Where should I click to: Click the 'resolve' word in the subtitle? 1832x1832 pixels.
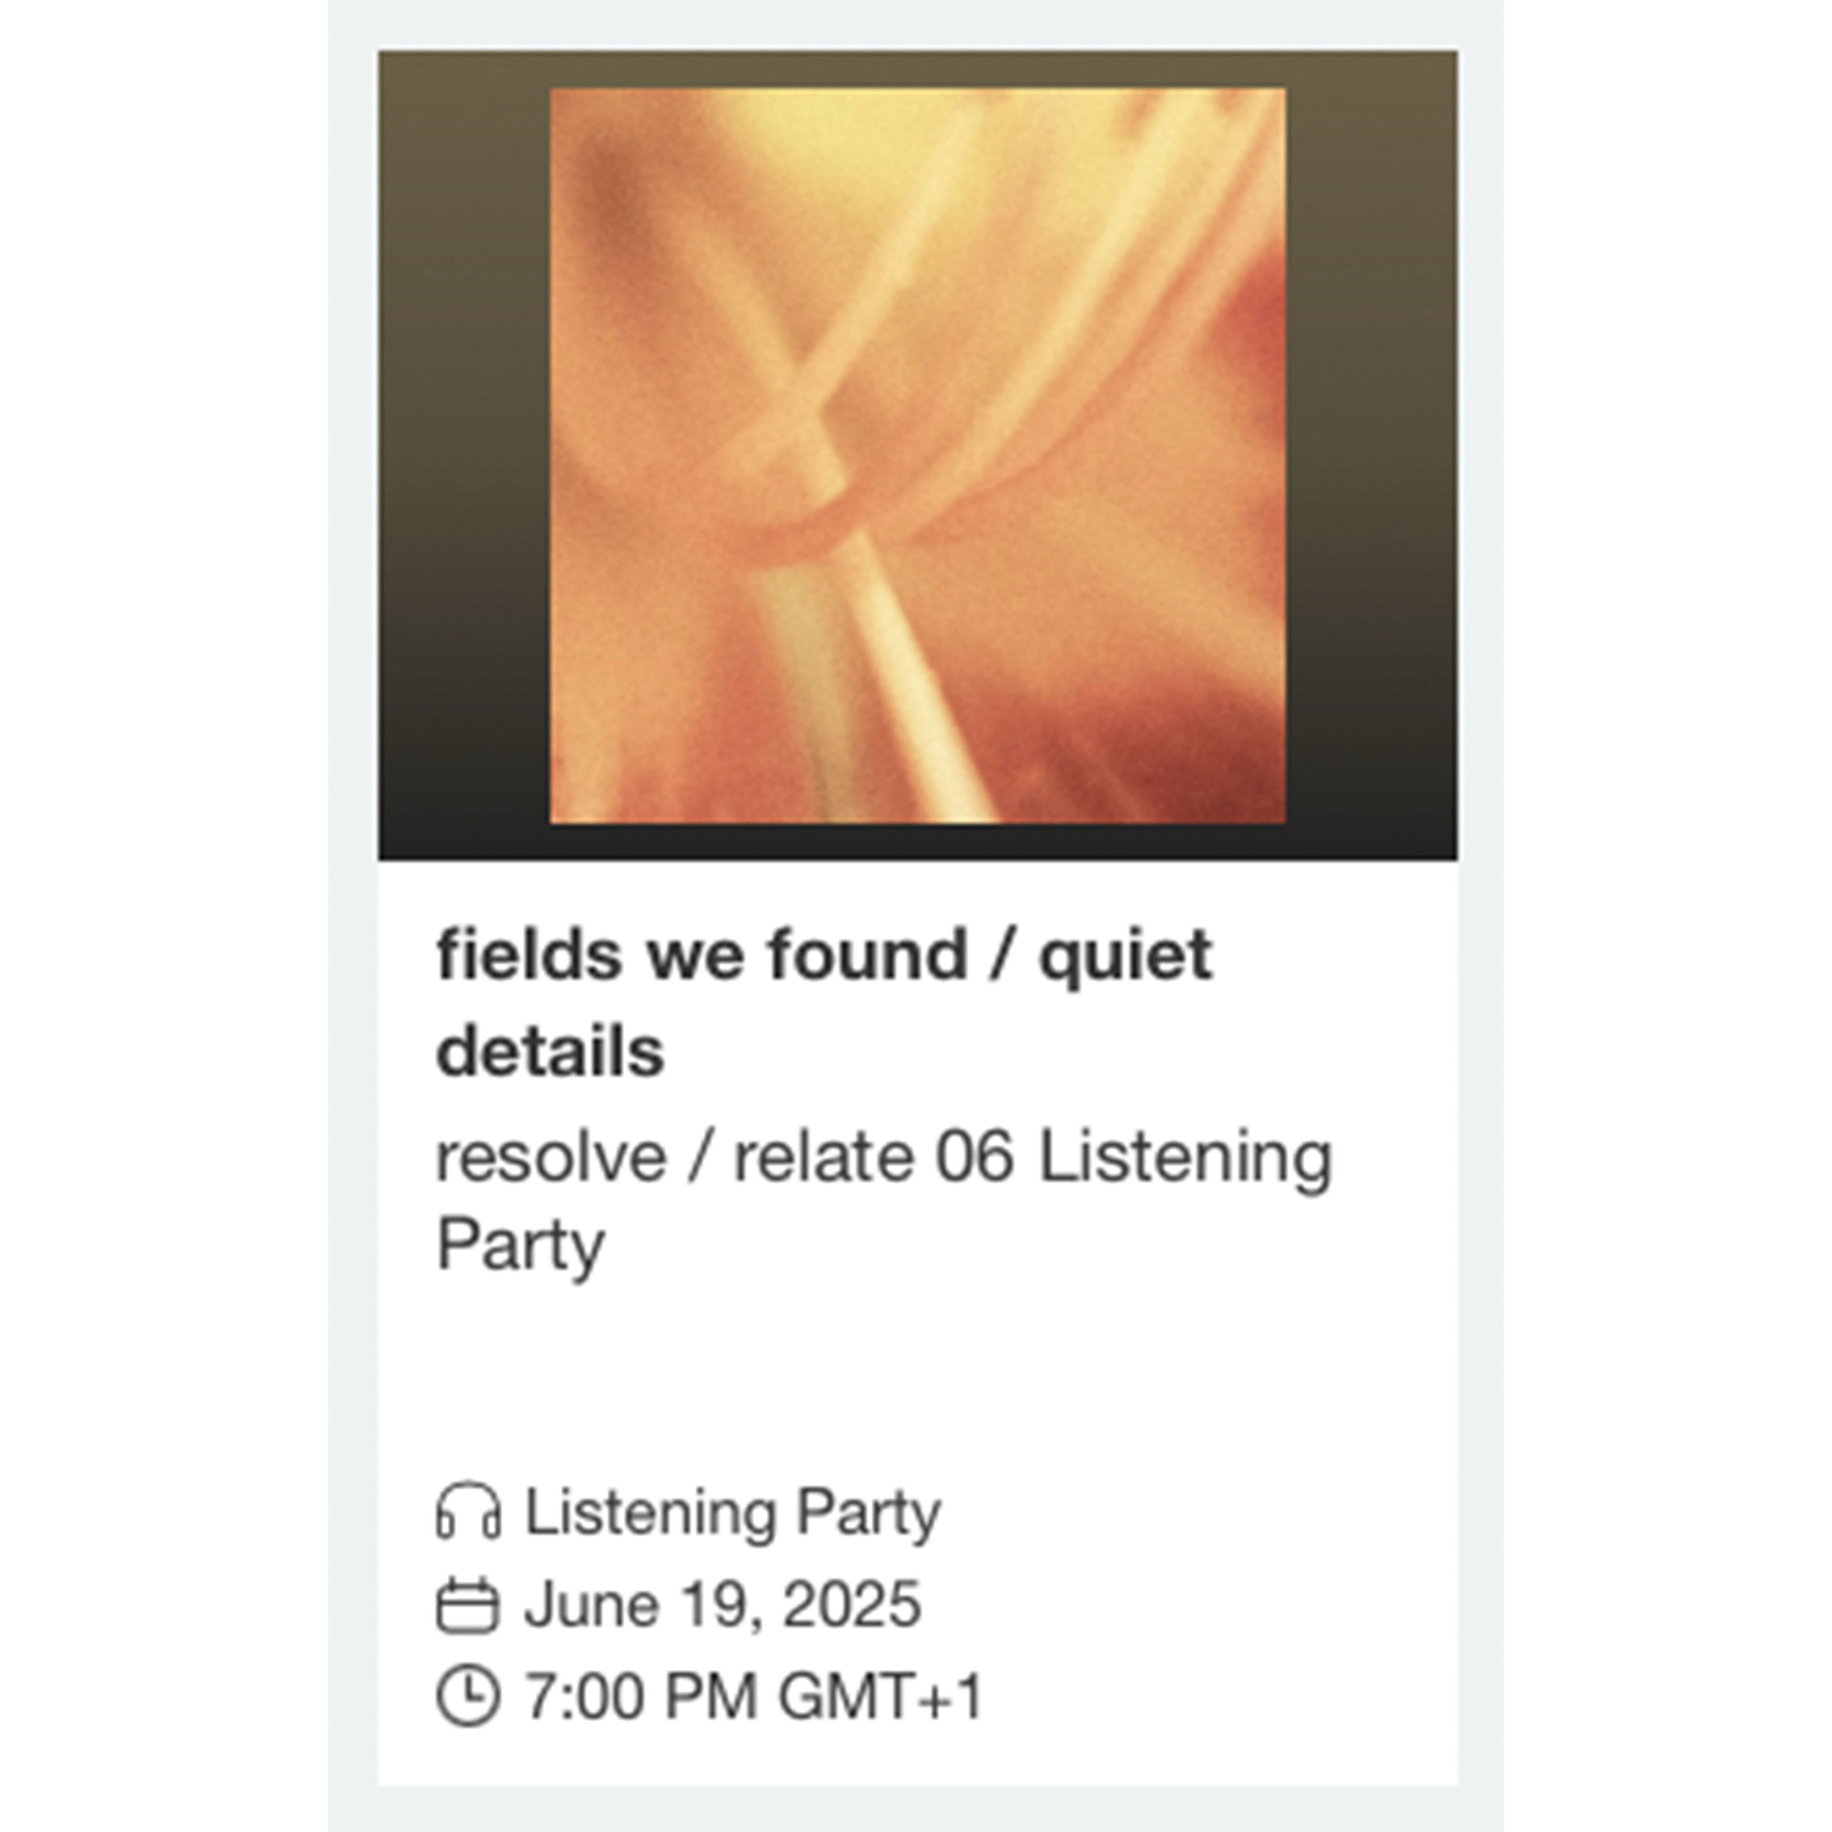[551, 1158]
